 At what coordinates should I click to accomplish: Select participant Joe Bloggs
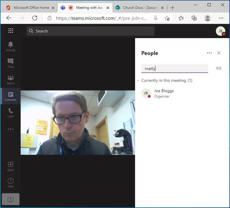coord(182,93)
